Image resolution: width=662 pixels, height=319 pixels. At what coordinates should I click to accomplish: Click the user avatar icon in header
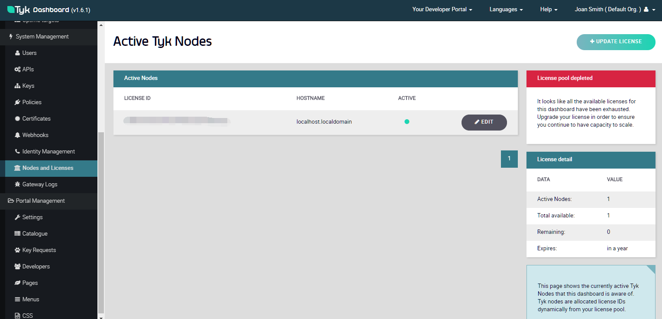point(646,10)
